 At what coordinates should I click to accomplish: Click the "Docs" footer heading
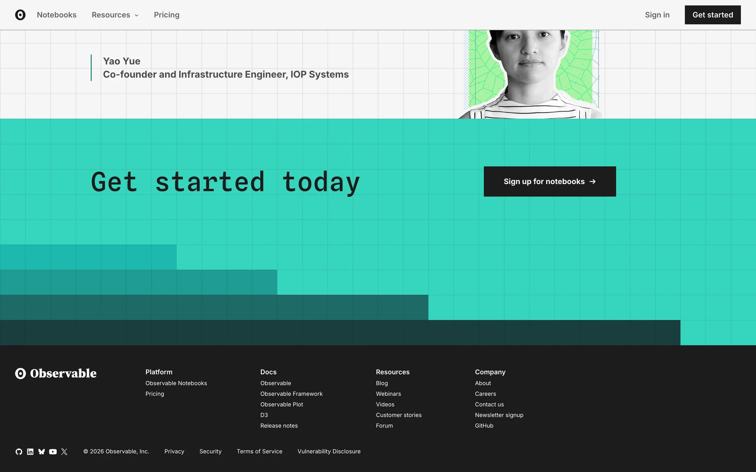point(268,372)
